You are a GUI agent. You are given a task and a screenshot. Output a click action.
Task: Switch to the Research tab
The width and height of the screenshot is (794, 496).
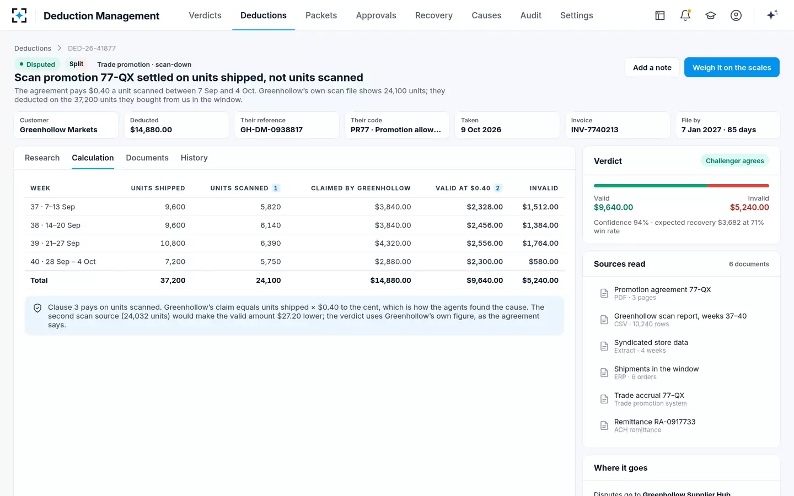click(x=42, y=158)
